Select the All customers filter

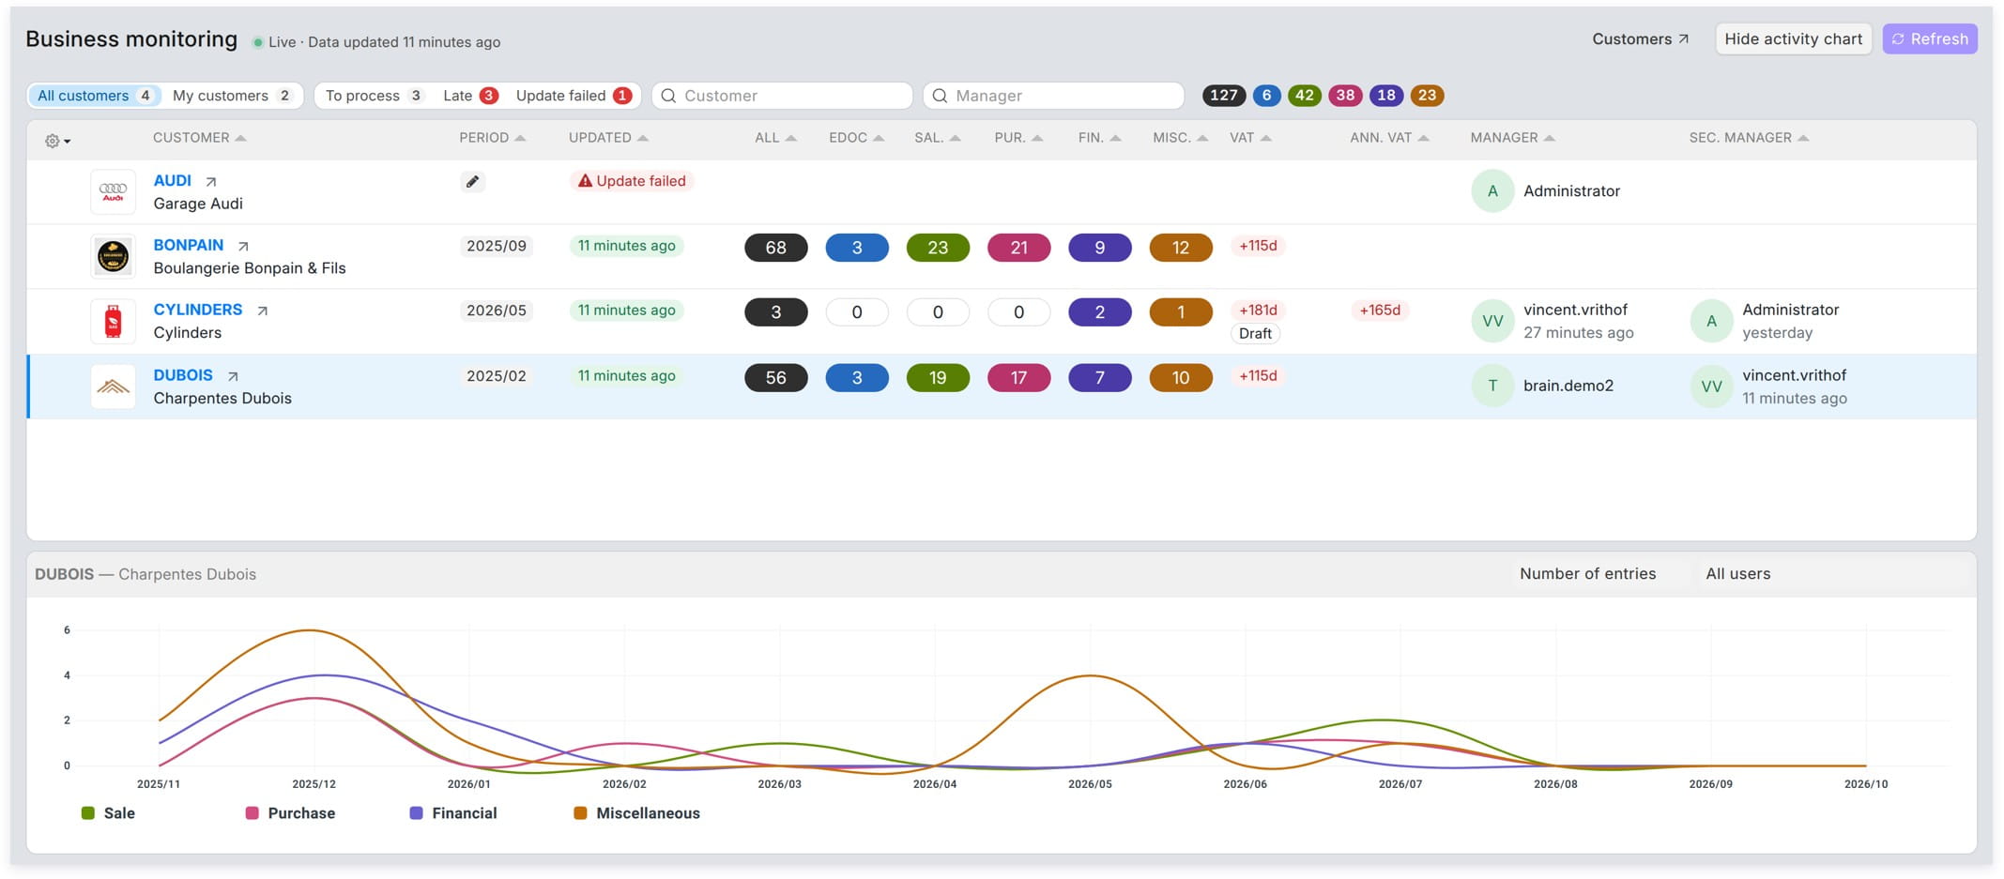[95, 96]
